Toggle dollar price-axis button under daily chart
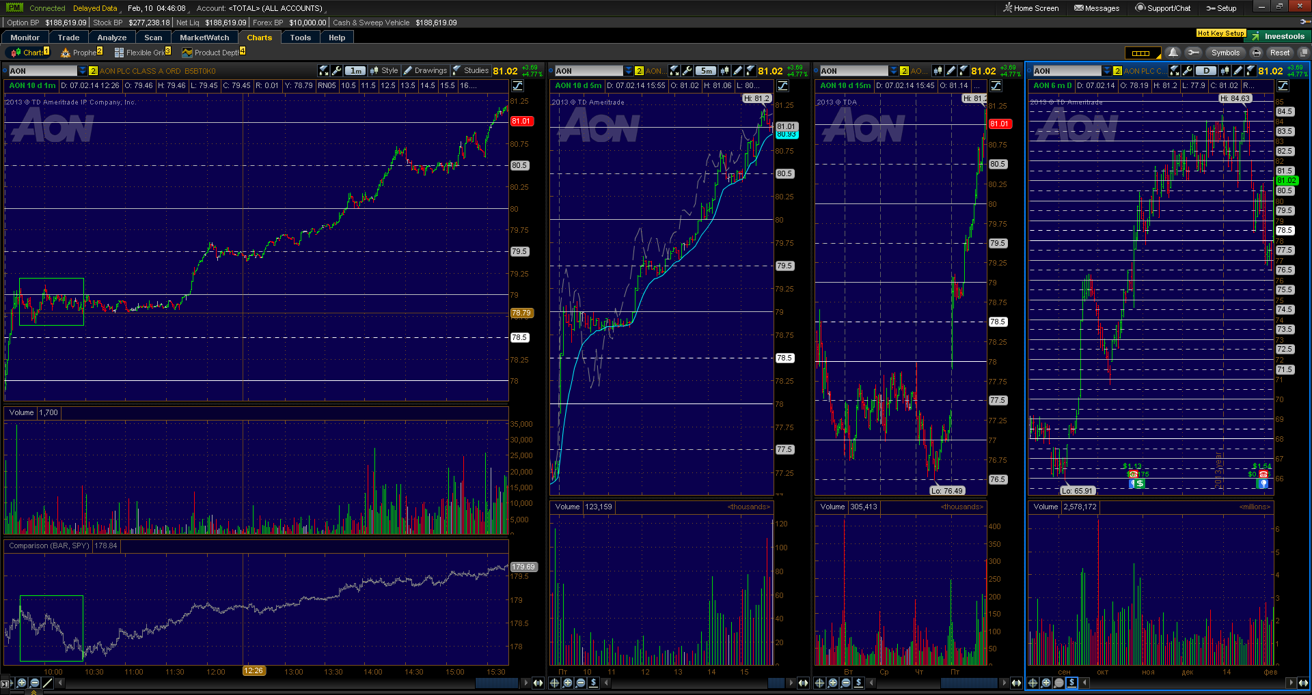The height and width of the screenshot is (695, 1312). click(1071, 683)
